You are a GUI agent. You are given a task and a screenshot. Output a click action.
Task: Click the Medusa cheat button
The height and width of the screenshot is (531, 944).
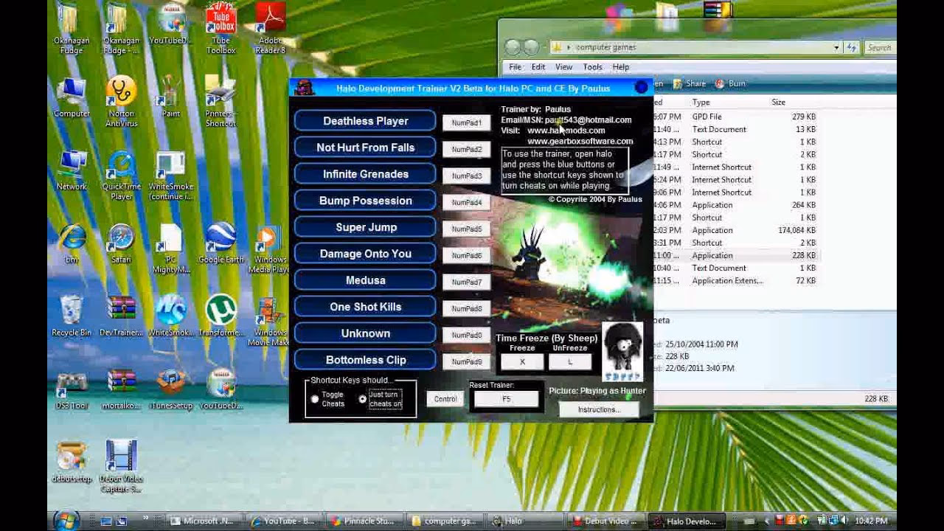tap(366, 280)
